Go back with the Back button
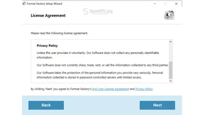 point(46,105)
